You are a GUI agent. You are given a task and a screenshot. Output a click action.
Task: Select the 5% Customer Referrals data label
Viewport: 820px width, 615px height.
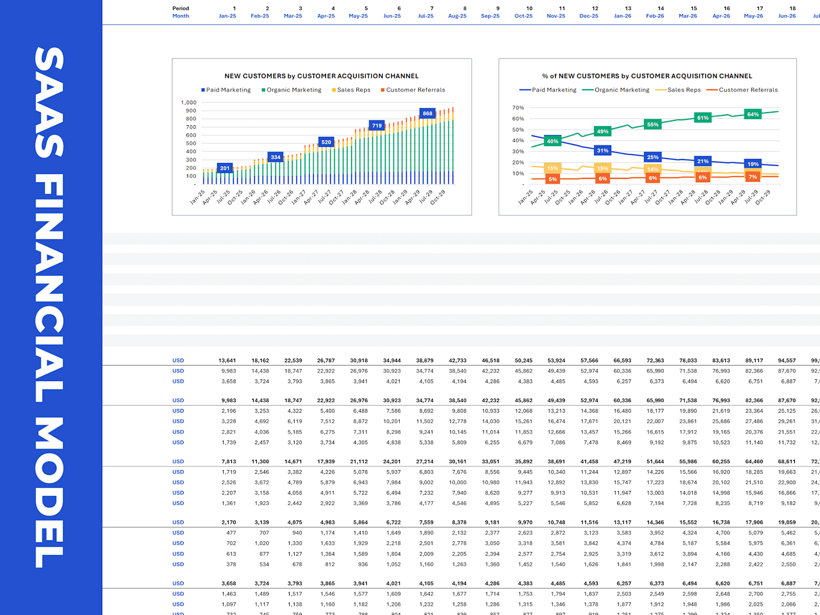click(x=553, y=179)
